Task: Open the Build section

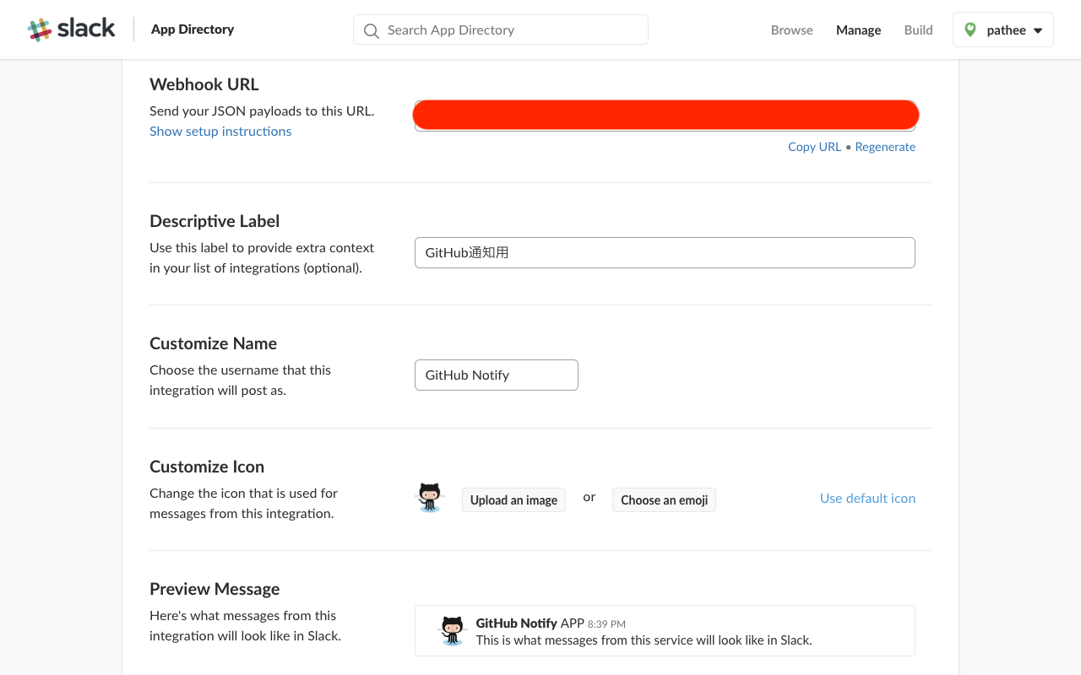Action: click(x=918, y=30)
